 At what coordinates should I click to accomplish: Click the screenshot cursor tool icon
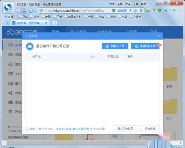pyautogui.click(x=165, y=11)
